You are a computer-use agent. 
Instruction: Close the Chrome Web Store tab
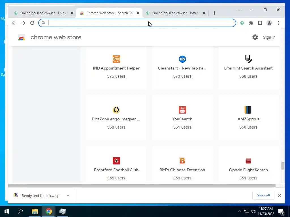pos(138,13)
